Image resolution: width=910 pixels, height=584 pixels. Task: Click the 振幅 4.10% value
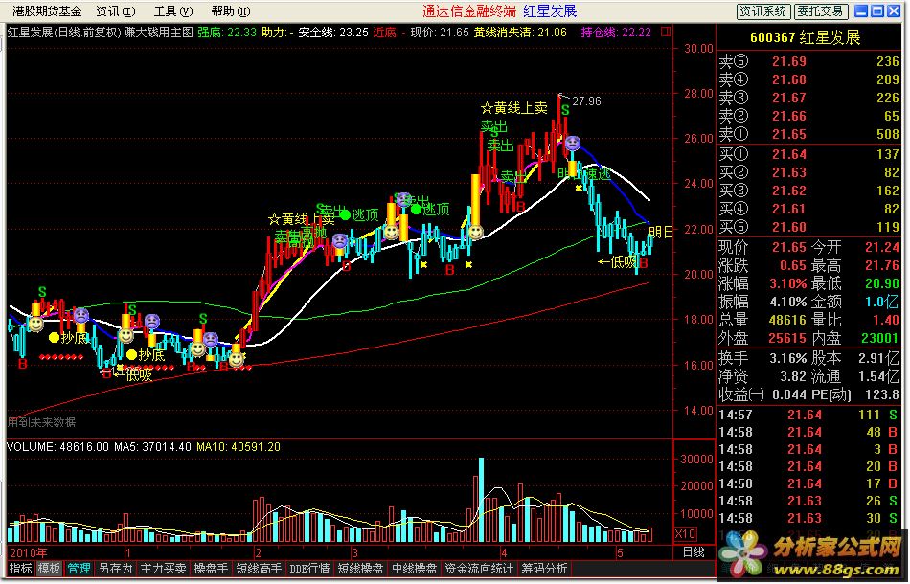coord(788,302)
